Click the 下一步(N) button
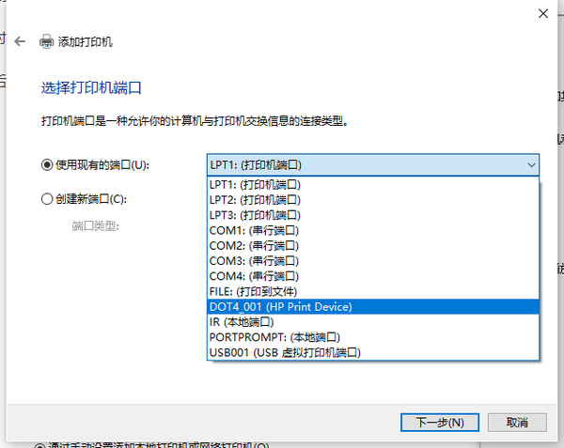Image resolution: width=564 pixels, height=448 pixels. coord(440,423)
